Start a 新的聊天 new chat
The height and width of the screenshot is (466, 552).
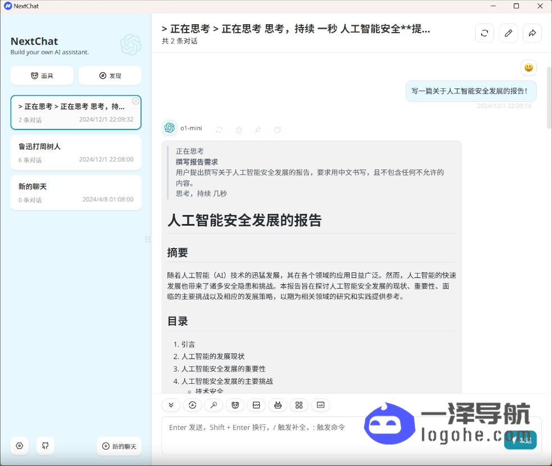(x=119, y=446)
